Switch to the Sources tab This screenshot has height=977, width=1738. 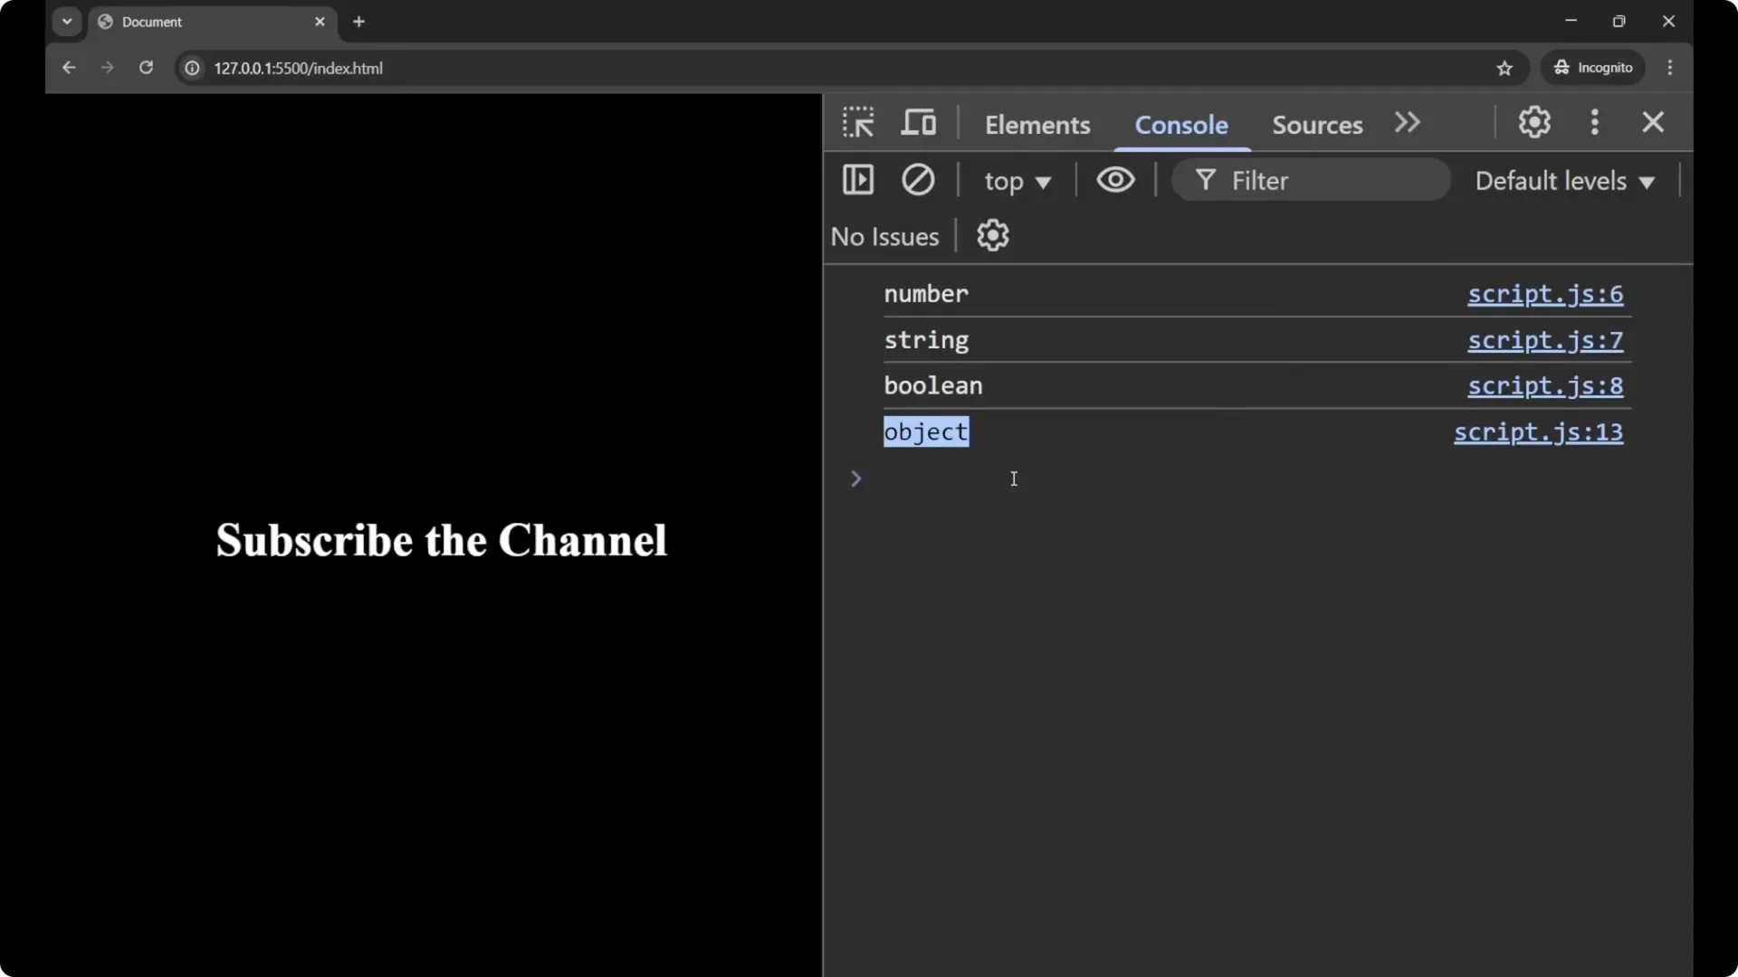(x=1316, y=125)
